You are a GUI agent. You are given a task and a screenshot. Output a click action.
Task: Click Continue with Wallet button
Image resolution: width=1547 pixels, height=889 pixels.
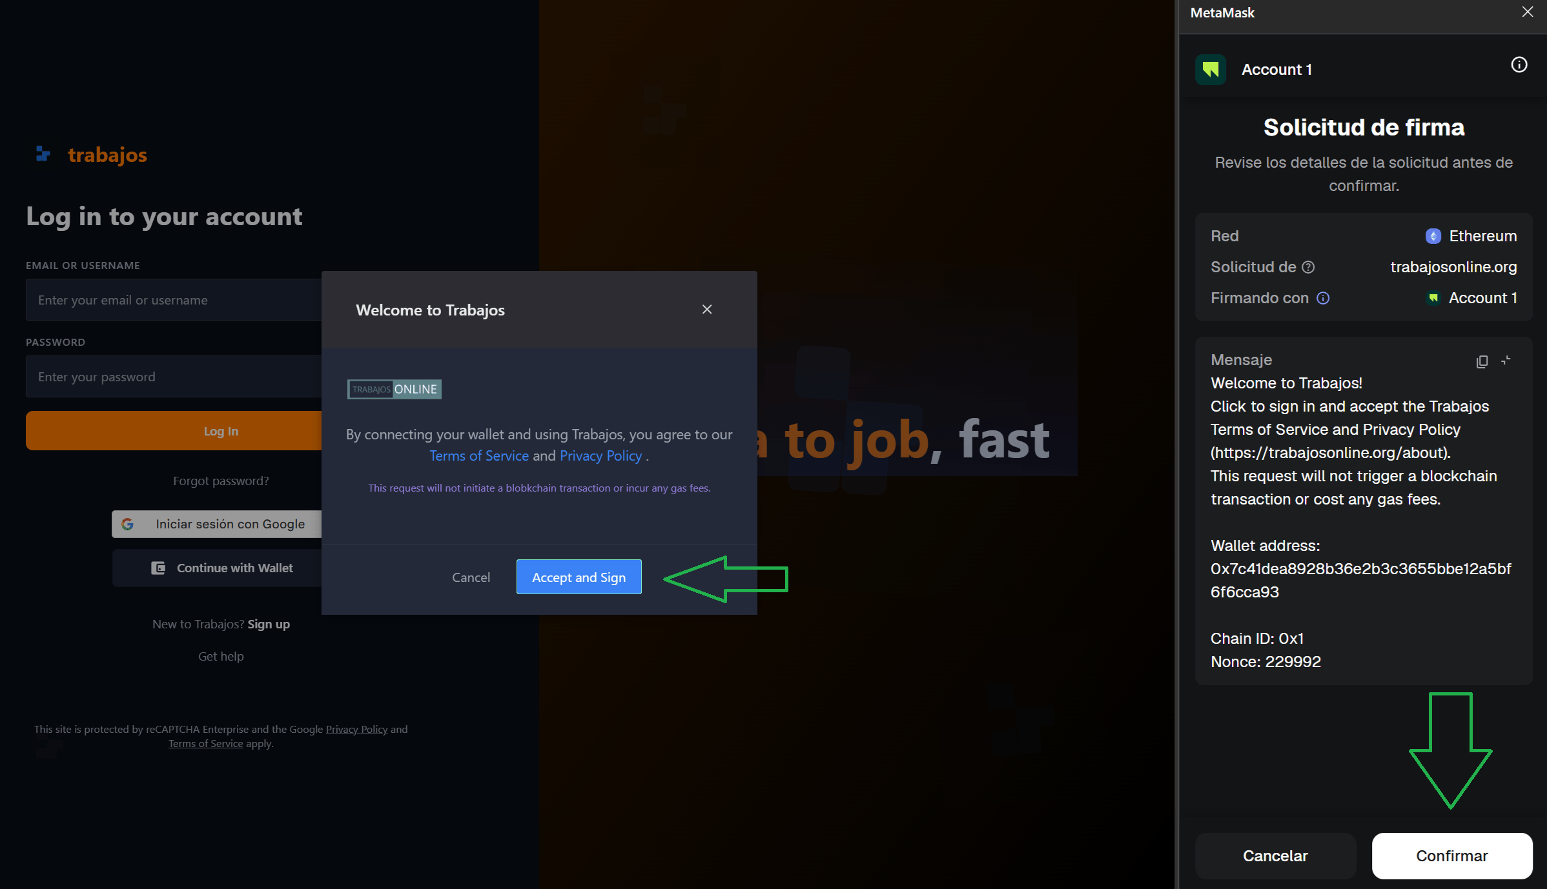point(217,568)
